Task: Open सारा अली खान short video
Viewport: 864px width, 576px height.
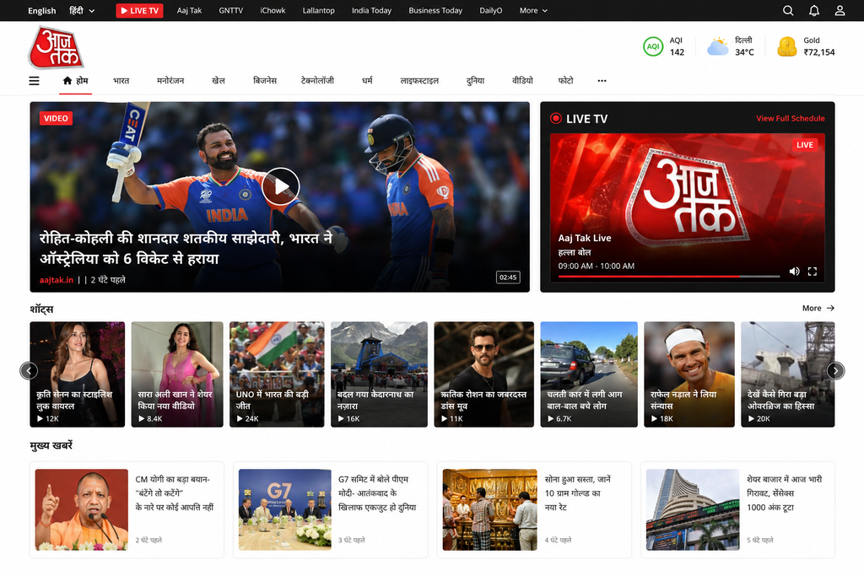Action: point(177,374)
